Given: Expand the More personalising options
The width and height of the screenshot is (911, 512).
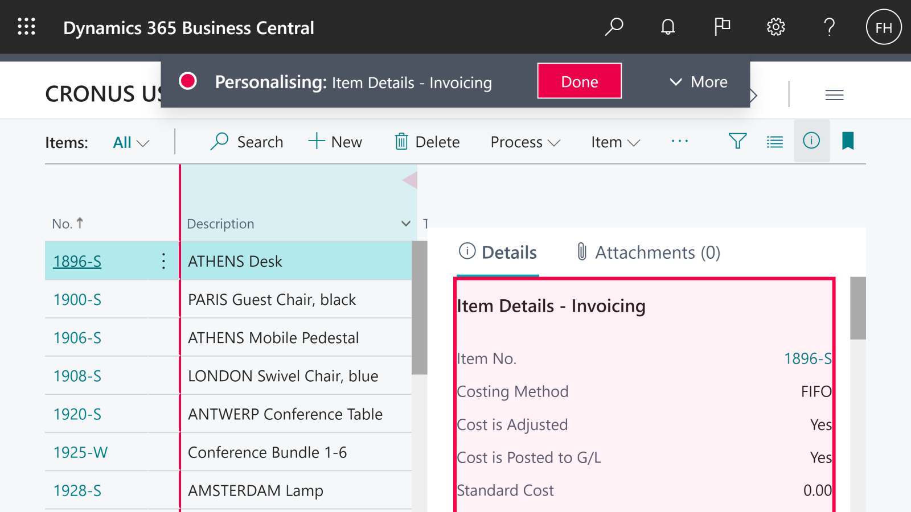Looking at the screenshot, I should (699, 82).
